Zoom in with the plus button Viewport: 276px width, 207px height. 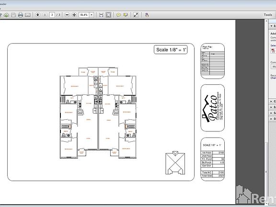(x=74, y=15)
